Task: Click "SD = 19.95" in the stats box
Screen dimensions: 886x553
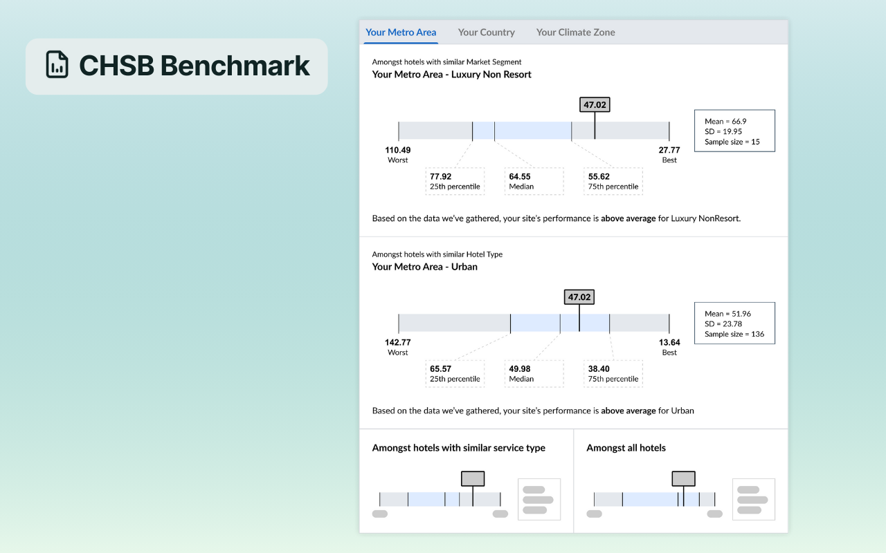Action: tap(723, 131)
